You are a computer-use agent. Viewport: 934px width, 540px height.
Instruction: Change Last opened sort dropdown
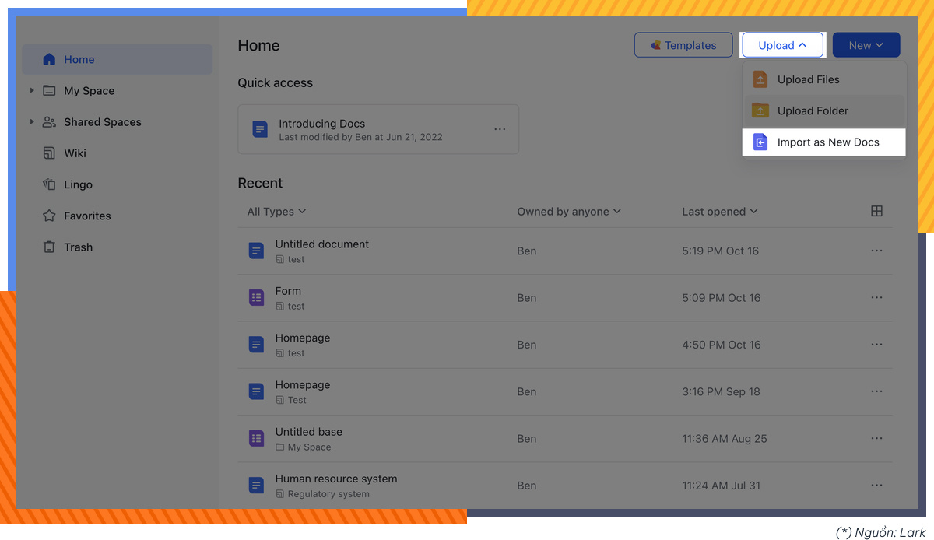click(x=719, y=212)
